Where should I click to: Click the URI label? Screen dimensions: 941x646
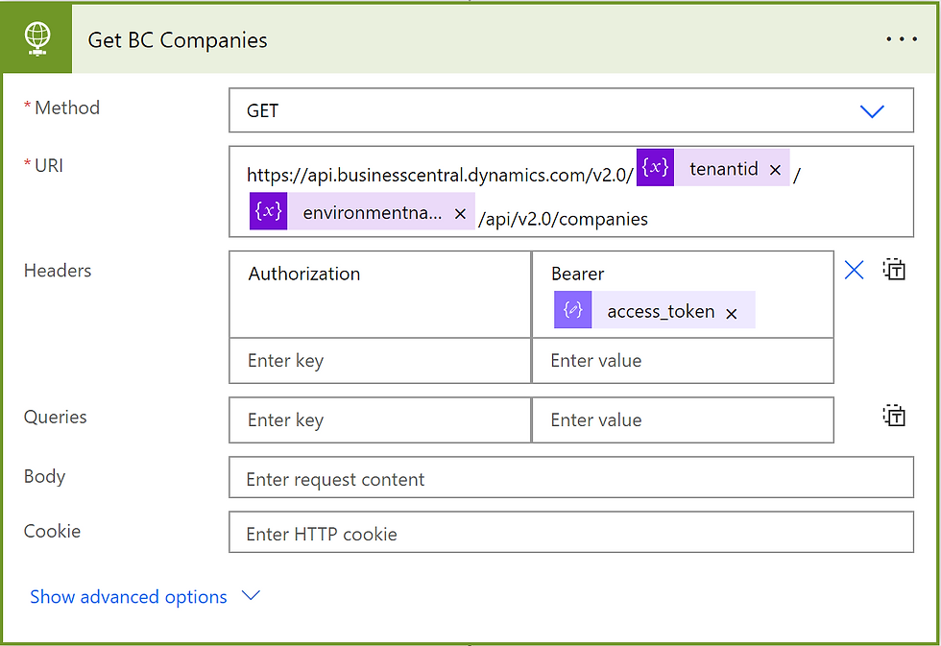49,165
